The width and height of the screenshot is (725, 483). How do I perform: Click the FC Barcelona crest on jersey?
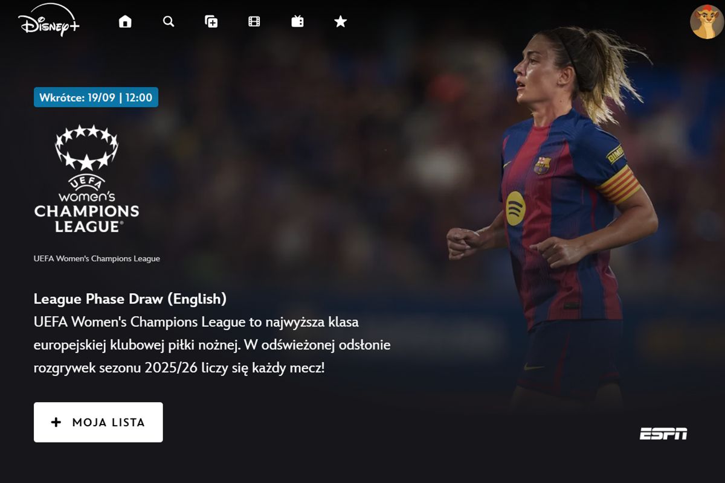point(542,165)
